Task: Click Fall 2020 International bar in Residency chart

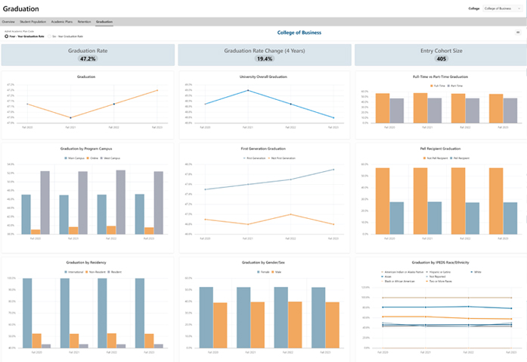Action: point(27,314)
